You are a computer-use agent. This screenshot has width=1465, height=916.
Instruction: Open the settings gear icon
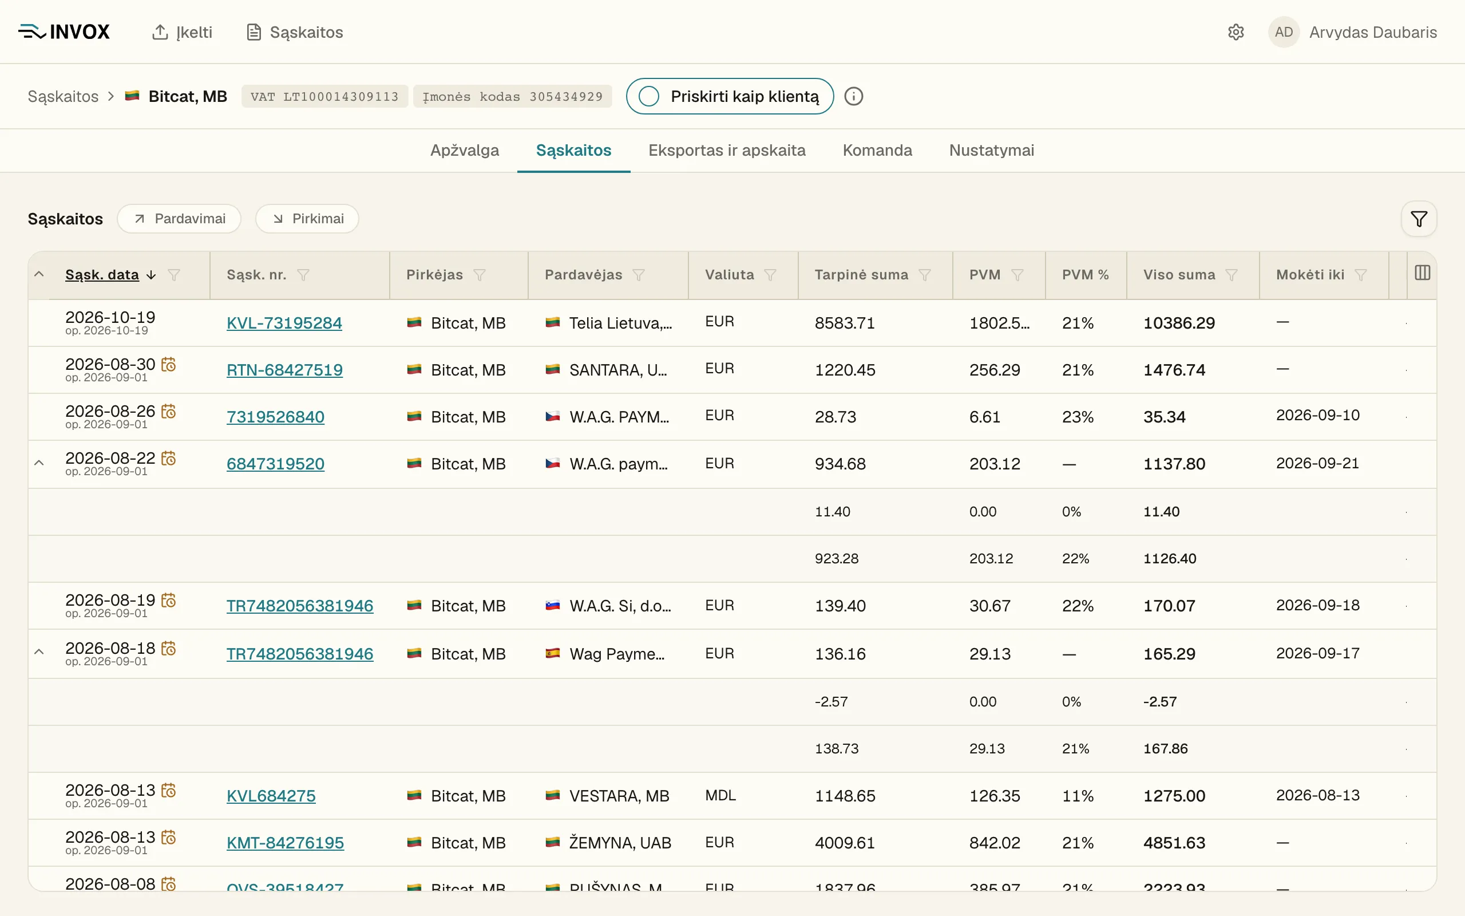click(1236, 32)
